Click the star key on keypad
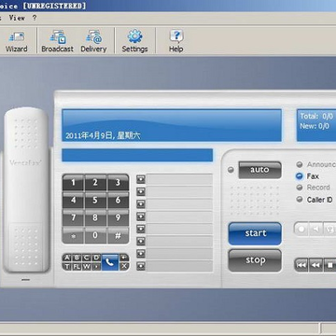 (x=73, y=235)
